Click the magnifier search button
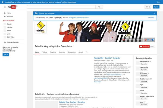 (x=99, y=7)
